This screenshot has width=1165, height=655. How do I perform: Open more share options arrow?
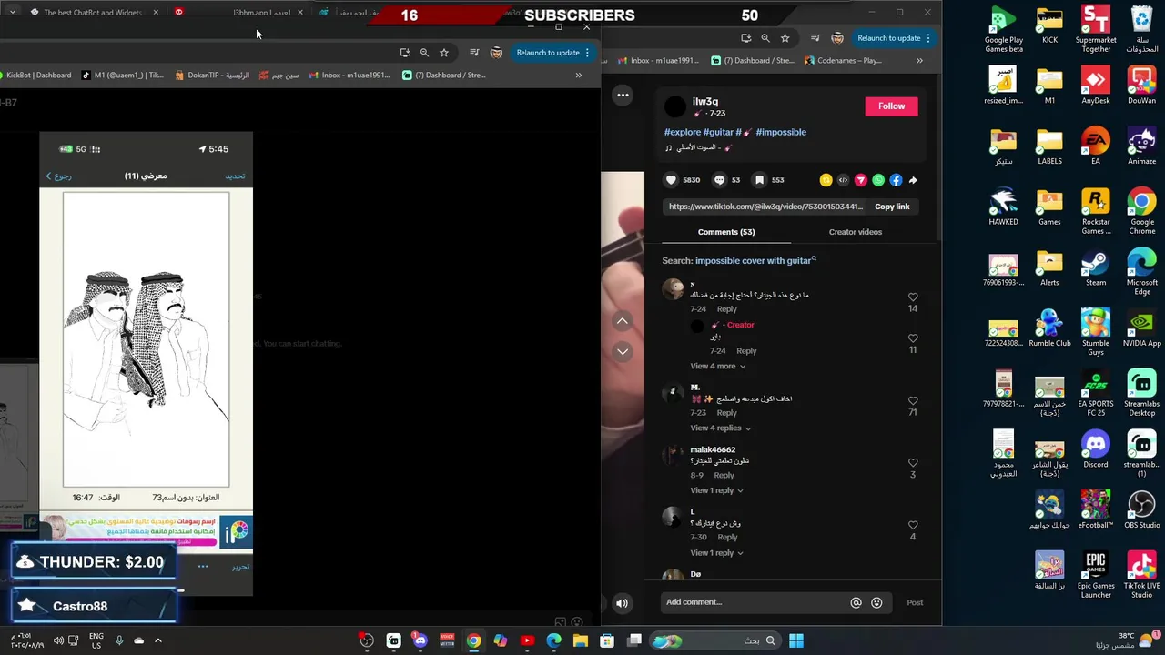click(x=913, y=180)
